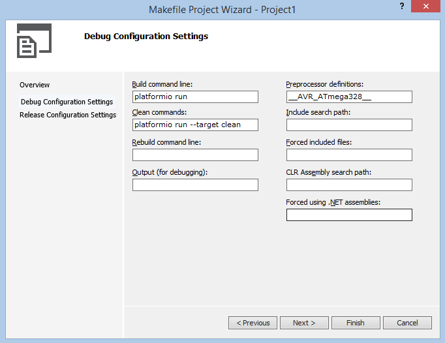Select Debug Configuration Settings page
The width and height of the screenshot is (445, 343).
pyautogui.click(x=67, y=102)
